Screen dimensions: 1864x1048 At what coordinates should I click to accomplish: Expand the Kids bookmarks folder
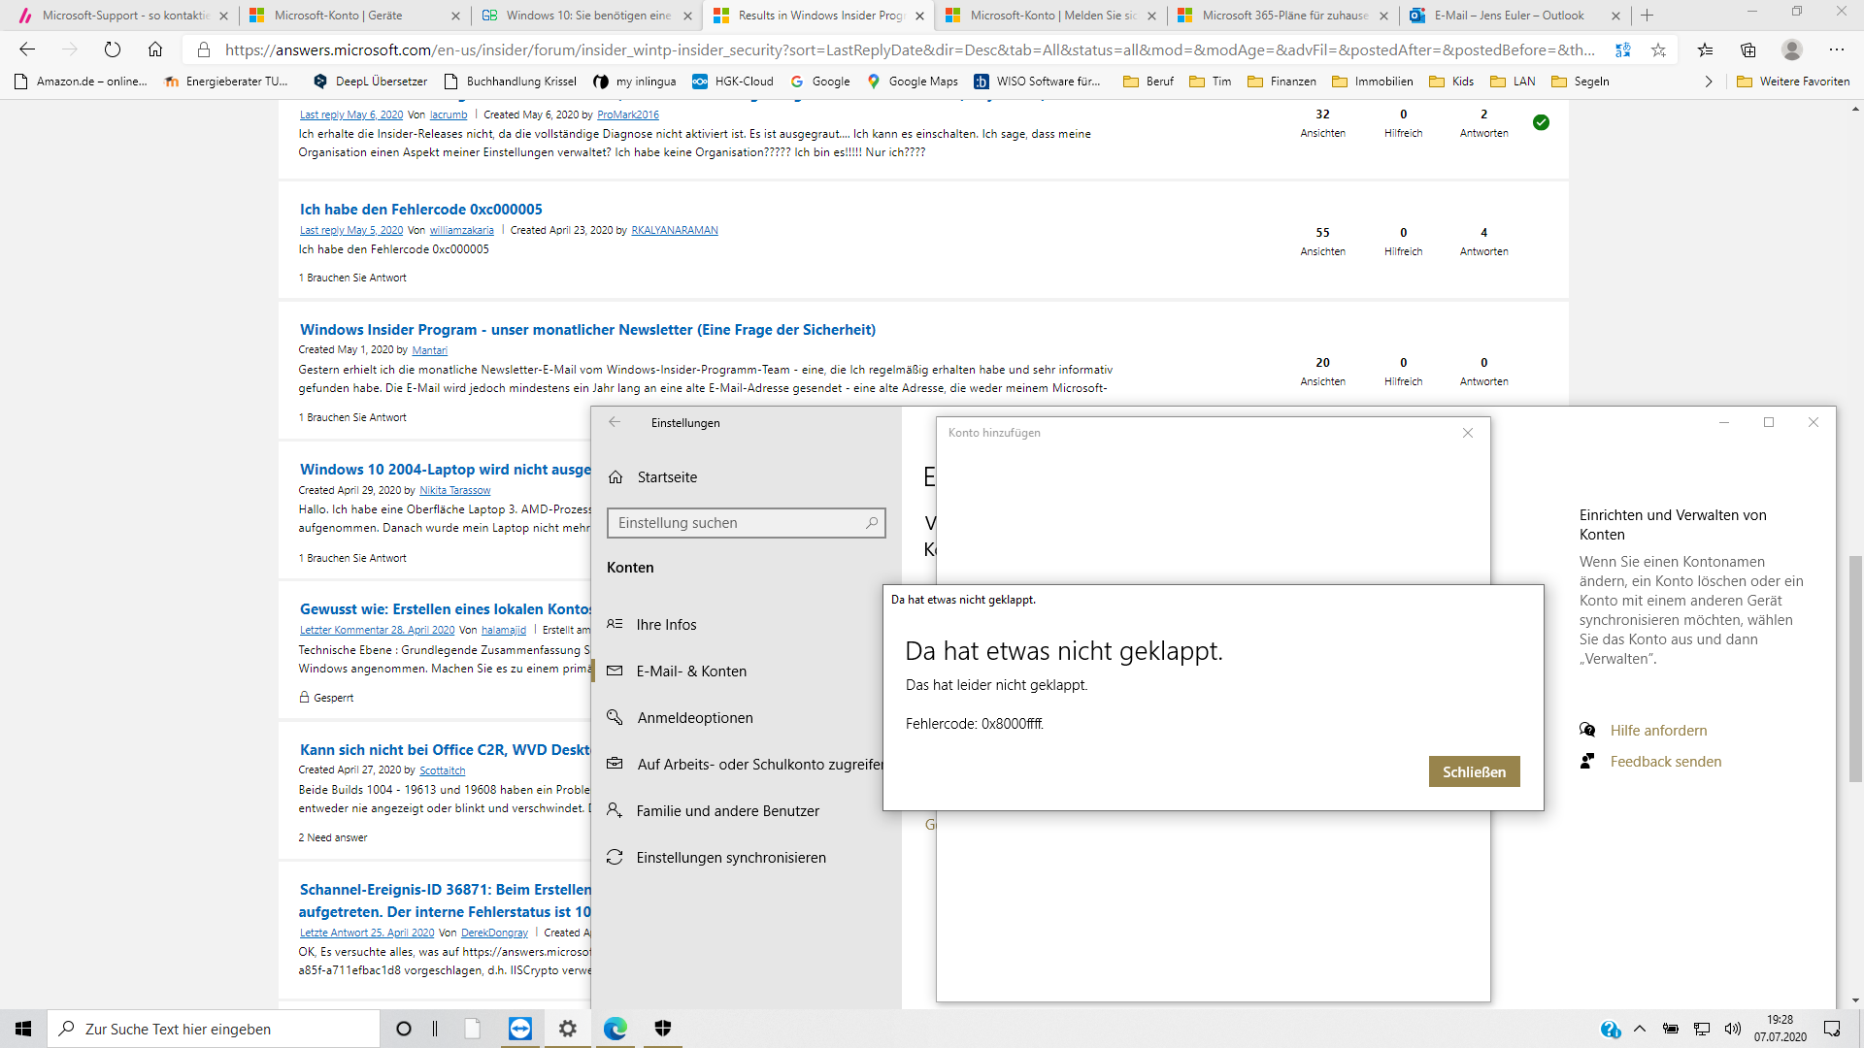coord(1451,82)
